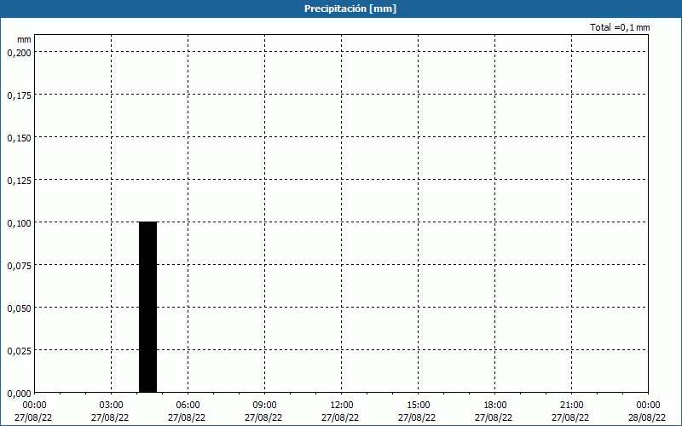Image resolution: width=682 pixels, height=426 pixels.
Task: Click the 0,025 y-axis value
Action: click(20, 351)
